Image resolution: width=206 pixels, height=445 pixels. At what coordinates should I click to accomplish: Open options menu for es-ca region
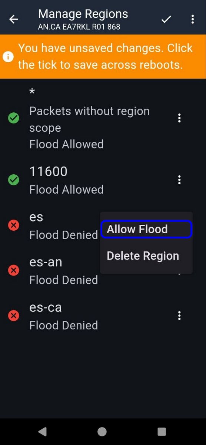[x=179, y=316]
